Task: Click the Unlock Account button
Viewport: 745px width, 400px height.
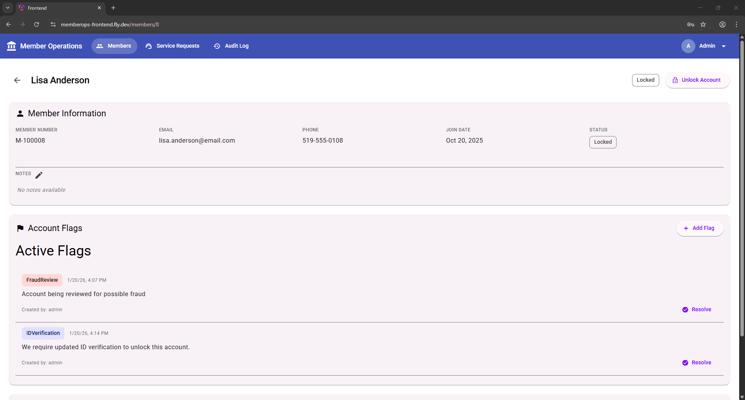Action: click(x=697, y=80)
